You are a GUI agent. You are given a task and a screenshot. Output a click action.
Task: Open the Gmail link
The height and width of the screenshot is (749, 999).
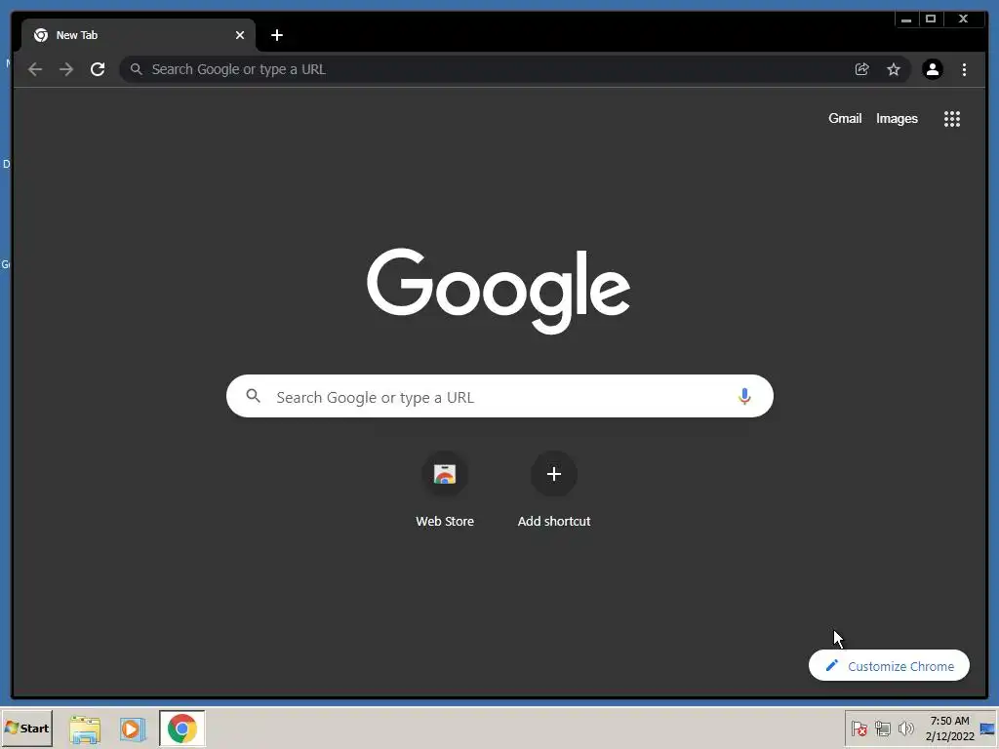coord(845,118)
